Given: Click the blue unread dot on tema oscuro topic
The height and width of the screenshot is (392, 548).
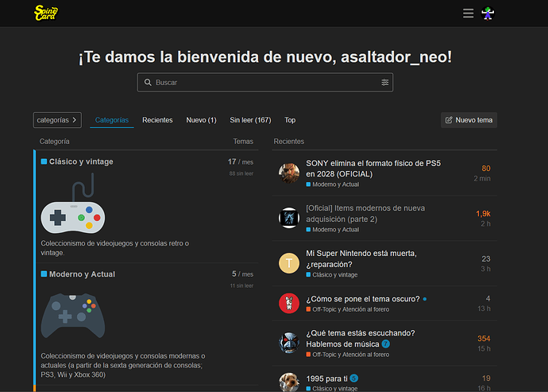Looking at the screenshot, I should click(x=425, y=299).
